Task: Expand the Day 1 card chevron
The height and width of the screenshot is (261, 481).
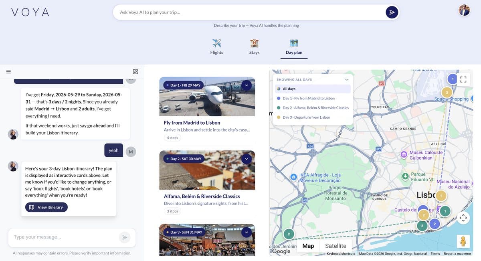Action: pos(247,85)
